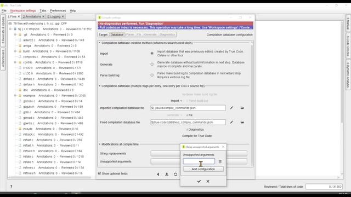Viewport: 351px width, 197px height.
Task: Click the doc folder icon
Action: pos(20,90)
